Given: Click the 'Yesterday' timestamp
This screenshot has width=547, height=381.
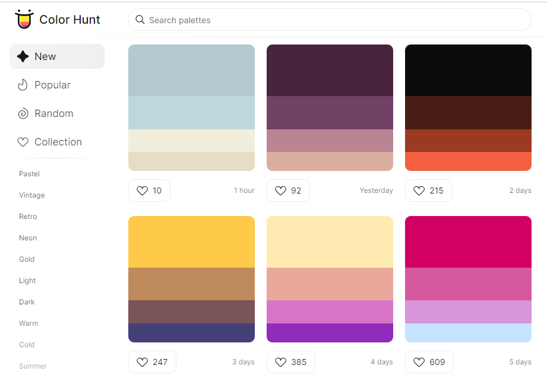Looking at the screenshot, I should click(x=376, y=190).
